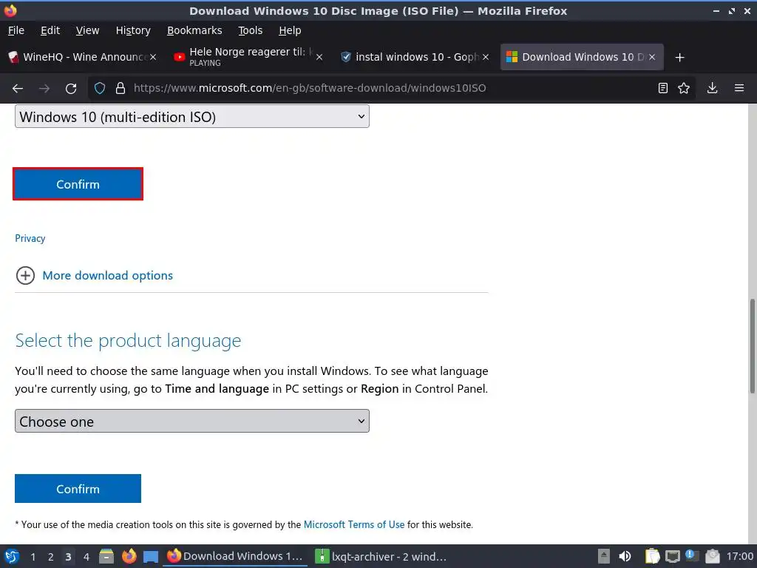Open Microsoft Terms of Use link
Viewport: 757px width, 568px height.
coord(354,524)
